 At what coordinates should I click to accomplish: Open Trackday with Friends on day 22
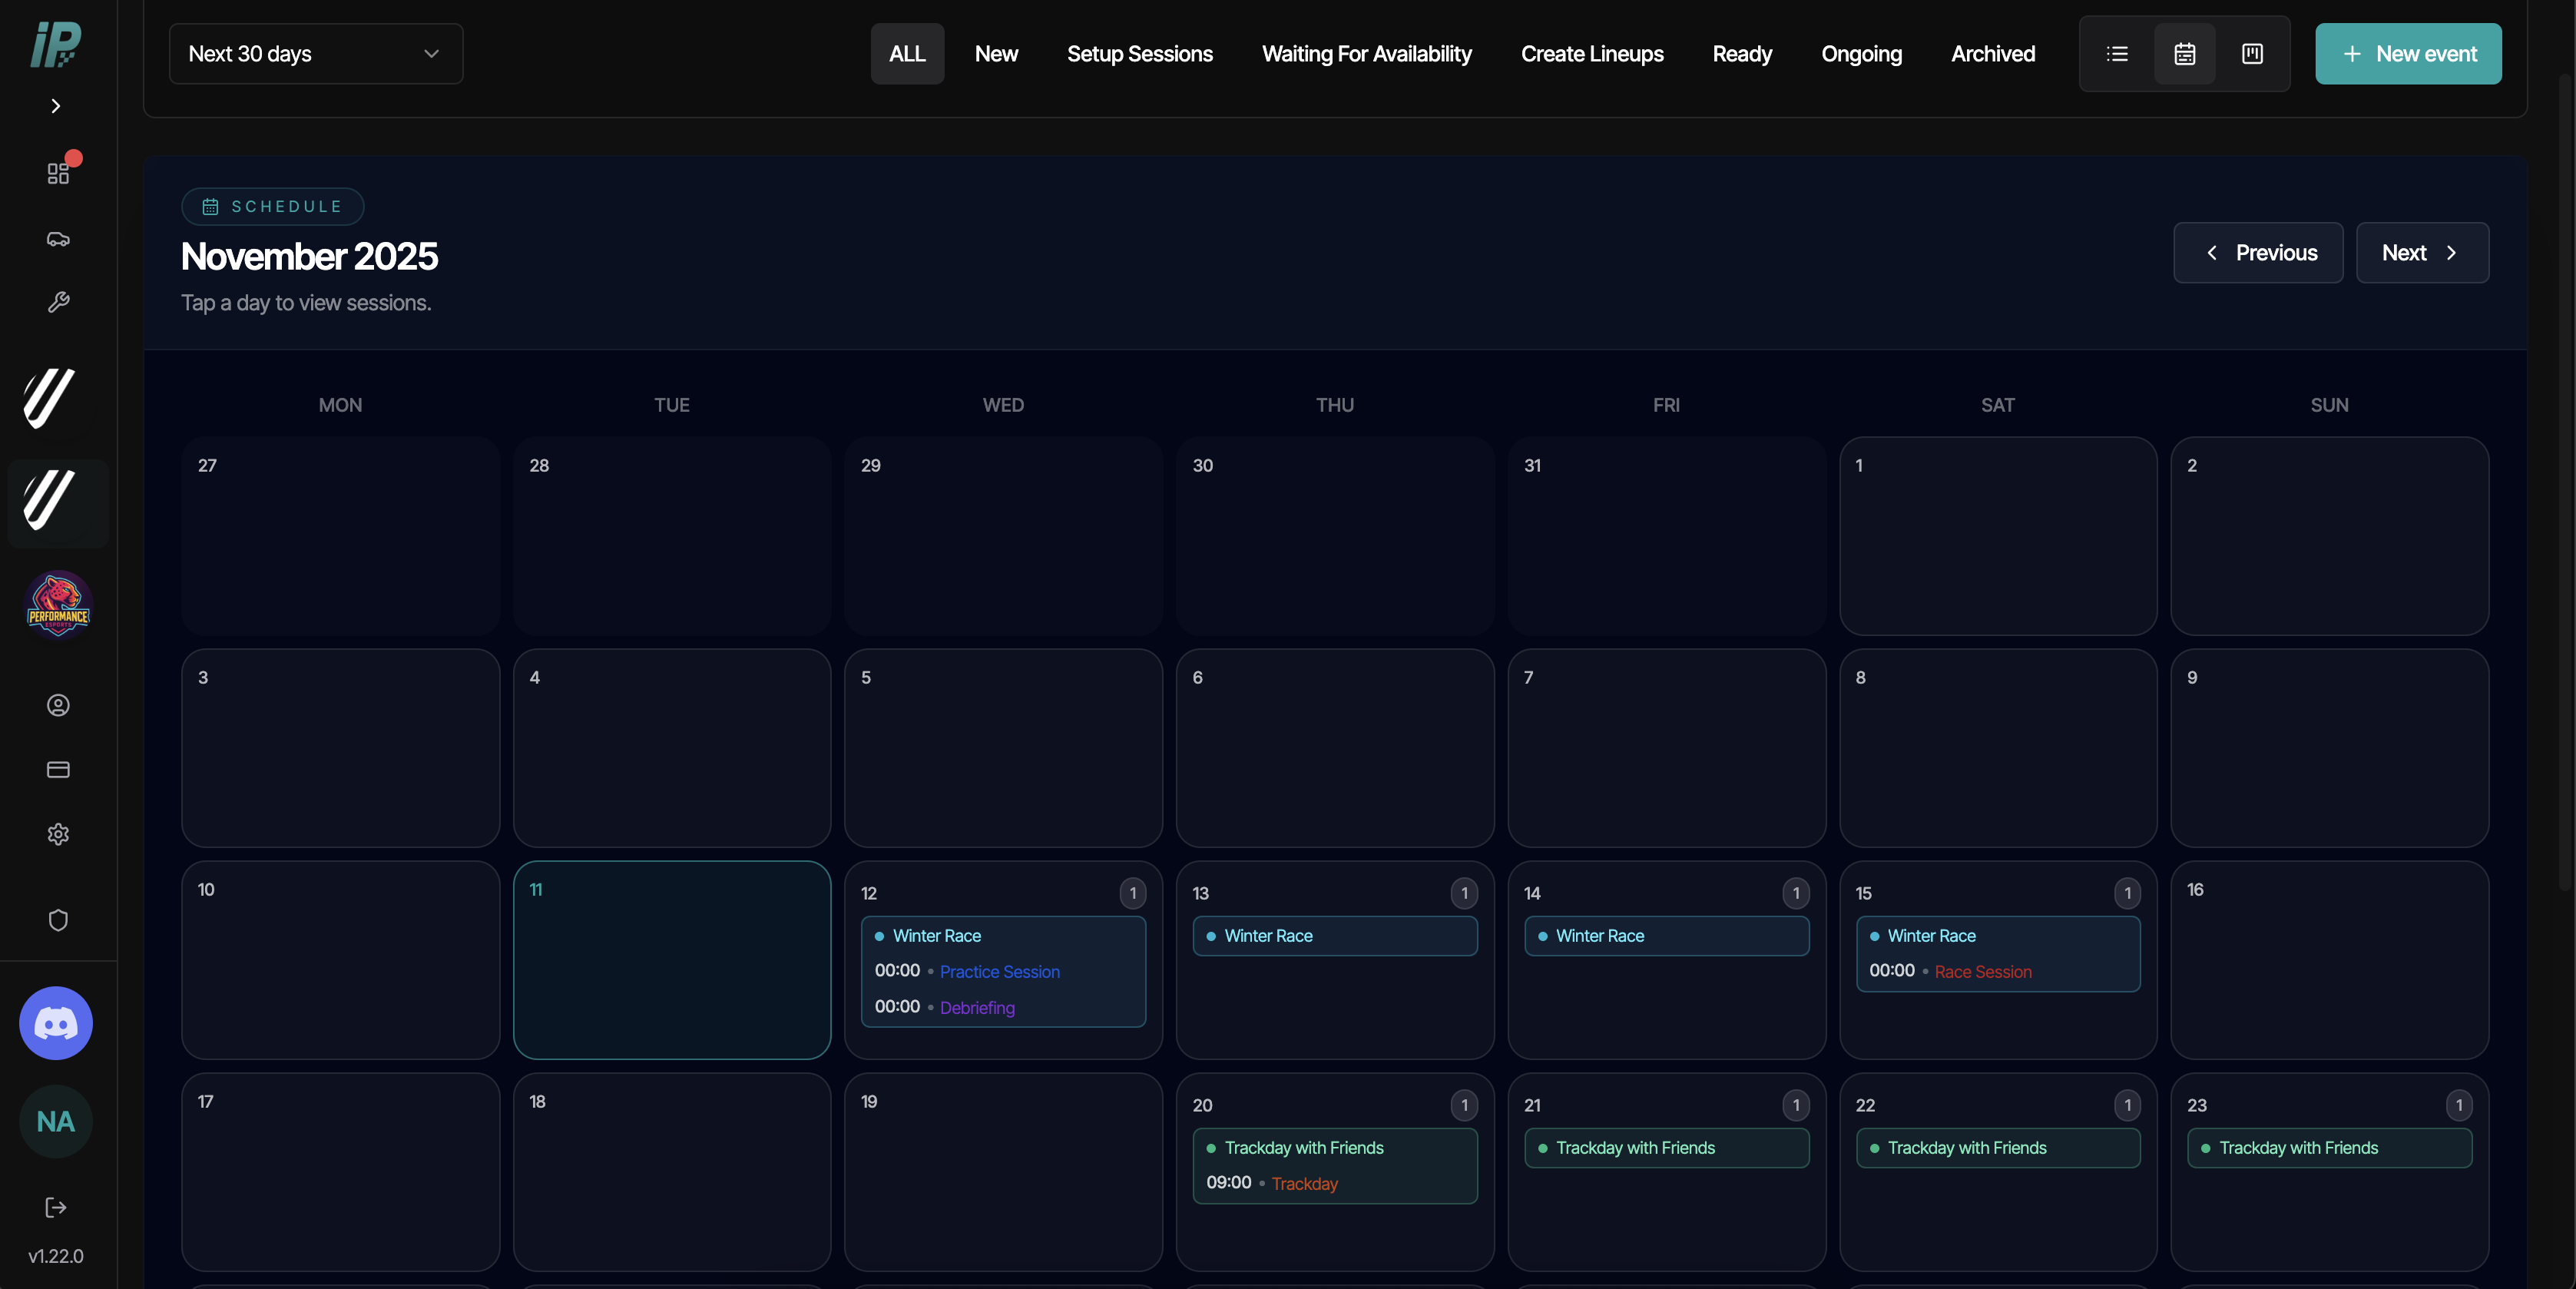click(x=1998, y=1148)
